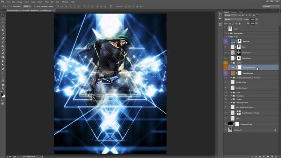This screenshot has width=281, height=158.
Task: Select the Zoom tool
Action: [3, 89]
